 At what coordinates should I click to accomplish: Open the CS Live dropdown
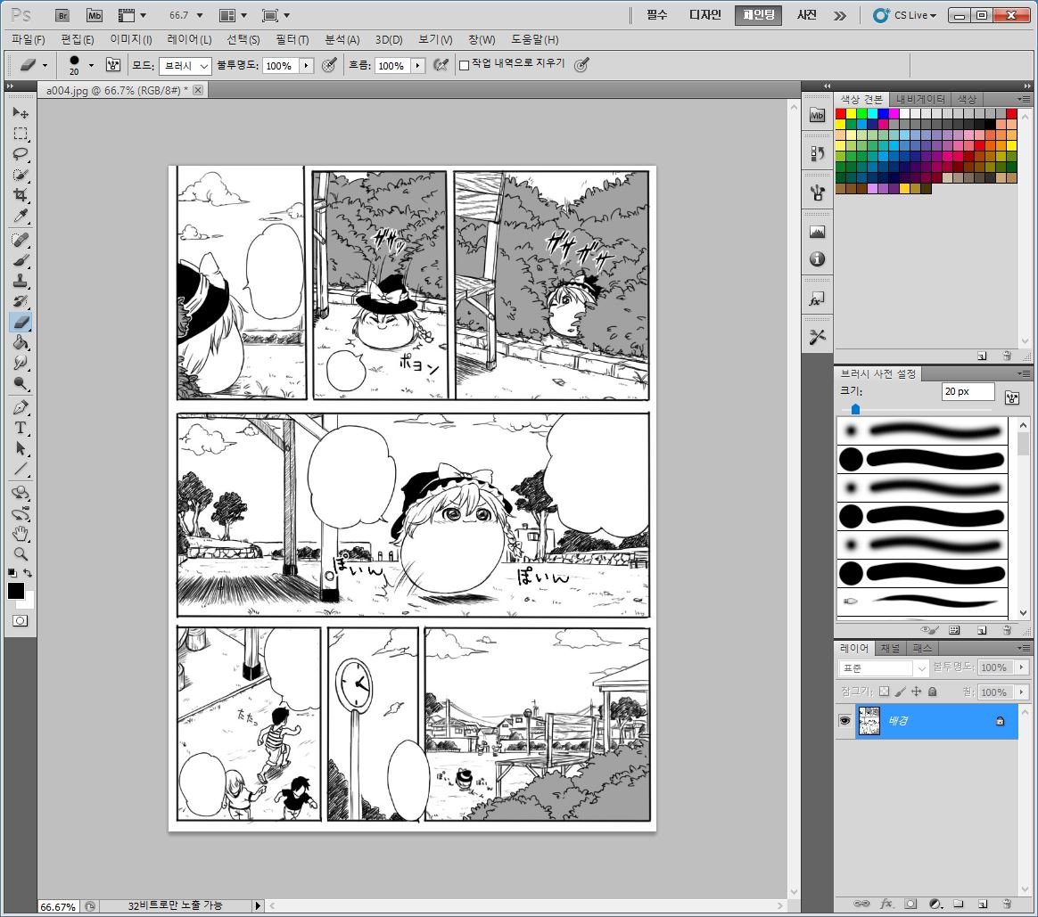906,15
